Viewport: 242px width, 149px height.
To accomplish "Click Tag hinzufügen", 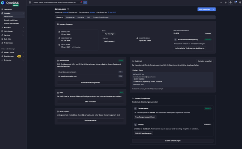I will pyautogui.click(x=109, y=34).
